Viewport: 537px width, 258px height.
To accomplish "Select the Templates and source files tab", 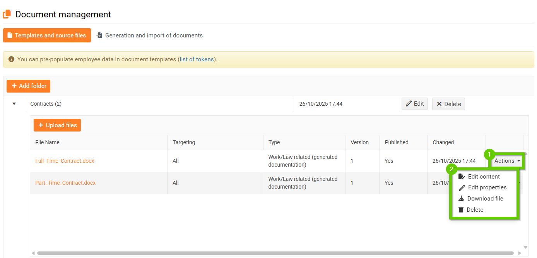I will (x=47, y=35).
